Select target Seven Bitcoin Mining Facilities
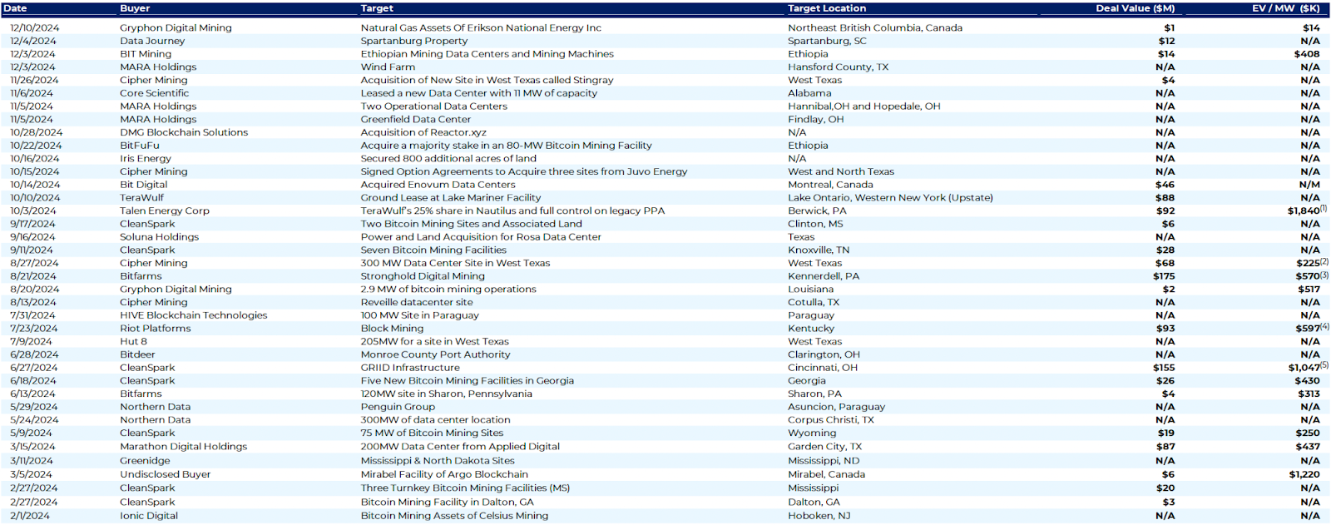Image resolution: width=1331 pixels, height=525 pixels. [433, 250]
